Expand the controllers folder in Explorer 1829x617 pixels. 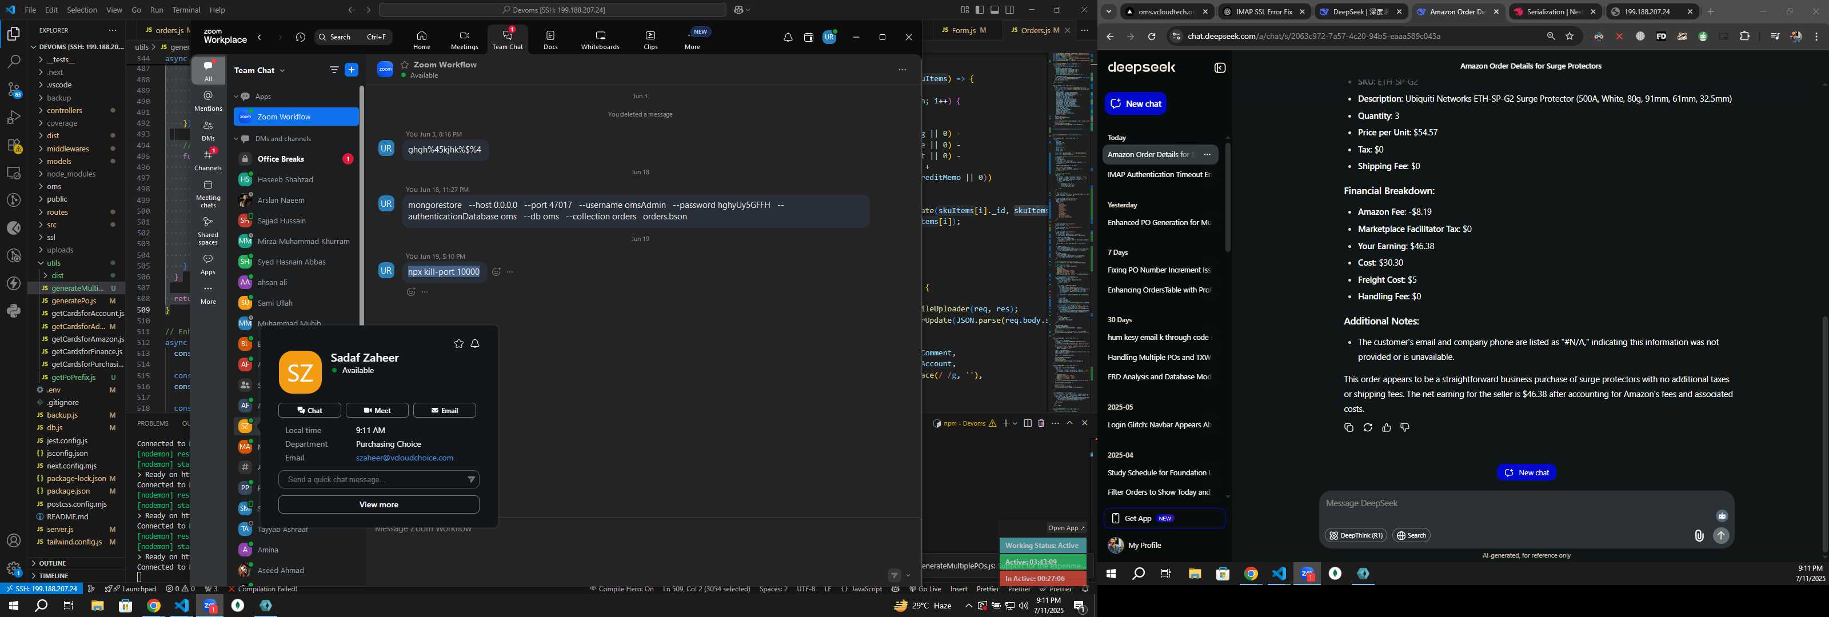pos(65,111)
